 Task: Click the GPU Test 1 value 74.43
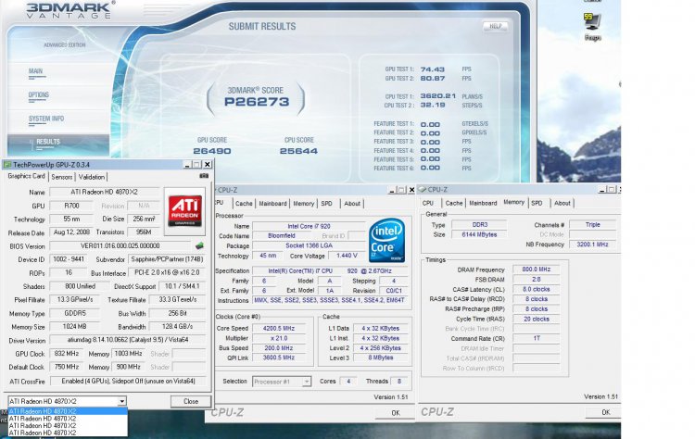click(432, 69)
